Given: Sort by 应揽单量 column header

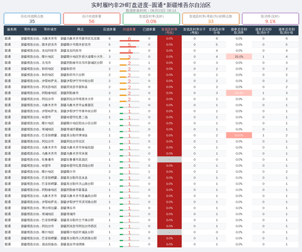Looking at the screenshot, I should coord(109,30).
